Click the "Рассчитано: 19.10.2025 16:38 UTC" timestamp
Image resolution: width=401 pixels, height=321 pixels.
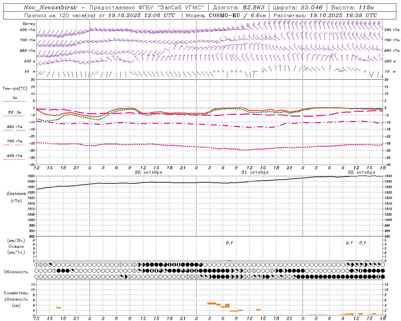325,15
